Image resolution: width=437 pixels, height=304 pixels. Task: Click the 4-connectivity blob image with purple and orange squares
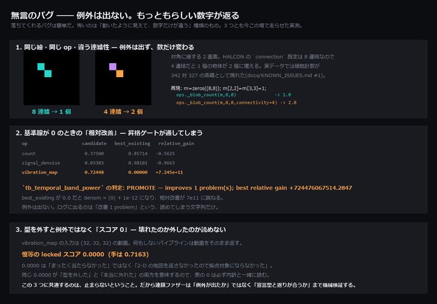tap(123, 78)
